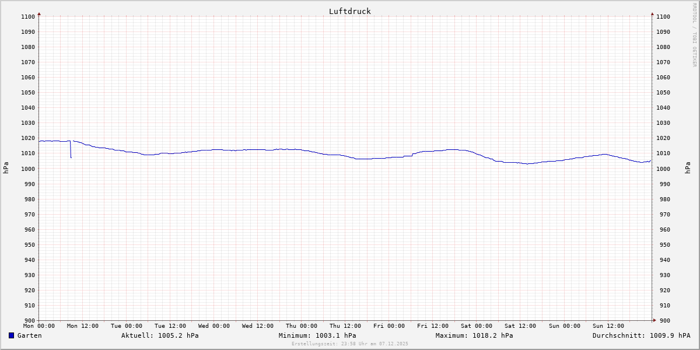700x350 pixels.
Task: Click the Mon 12:00 x-axis label
Action: coord(82,326)
